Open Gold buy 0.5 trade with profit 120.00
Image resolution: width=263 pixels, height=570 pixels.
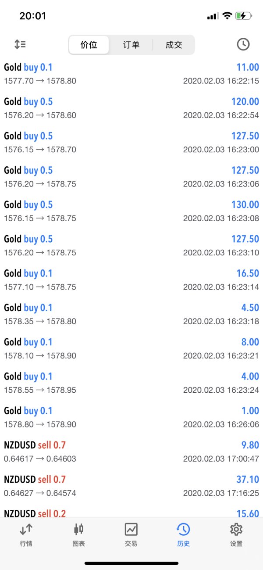(131, 108)
